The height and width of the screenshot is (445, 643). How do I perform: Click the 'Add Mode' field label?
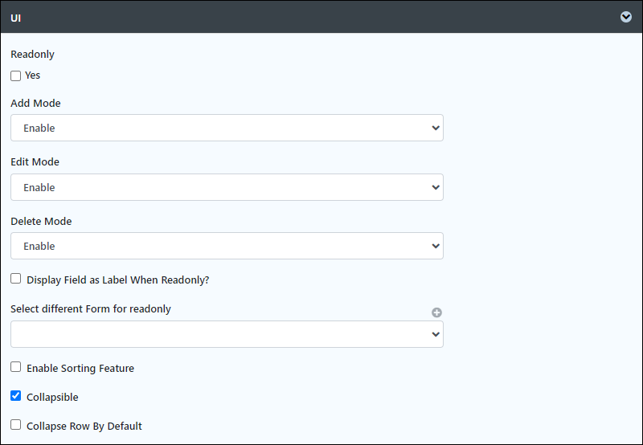35,104
